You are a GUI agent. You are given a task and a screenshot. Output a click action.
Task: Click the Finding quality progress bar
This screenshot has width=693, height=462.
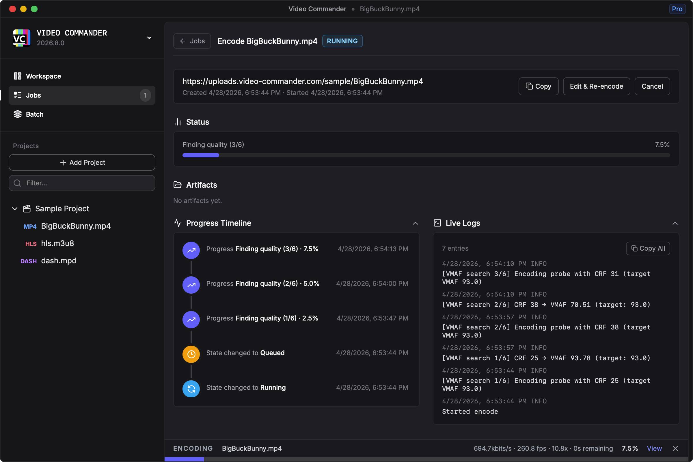(426, 155)
